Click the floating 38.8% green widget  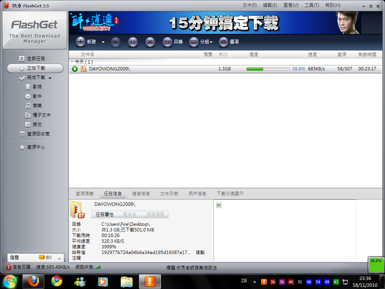[376, 265]
